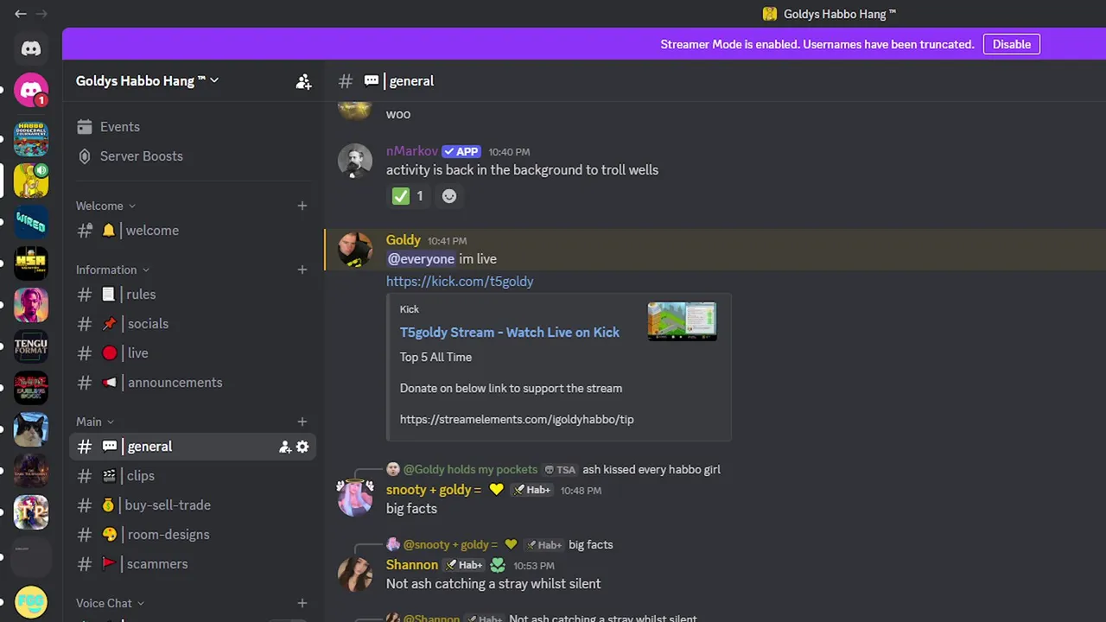The image size is (1106, 622).
Task: Collapse the Information category
Action: 112,270
